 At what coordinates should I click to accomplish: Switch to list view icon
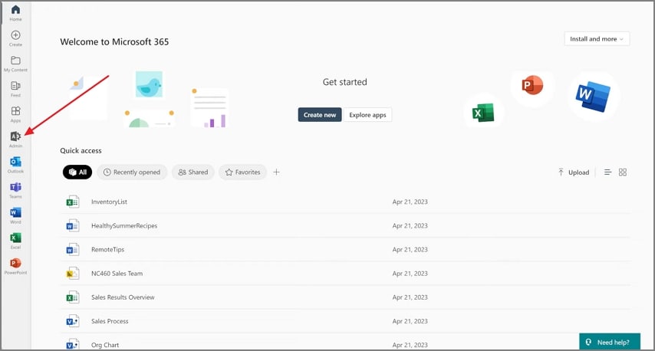point(607,172)
